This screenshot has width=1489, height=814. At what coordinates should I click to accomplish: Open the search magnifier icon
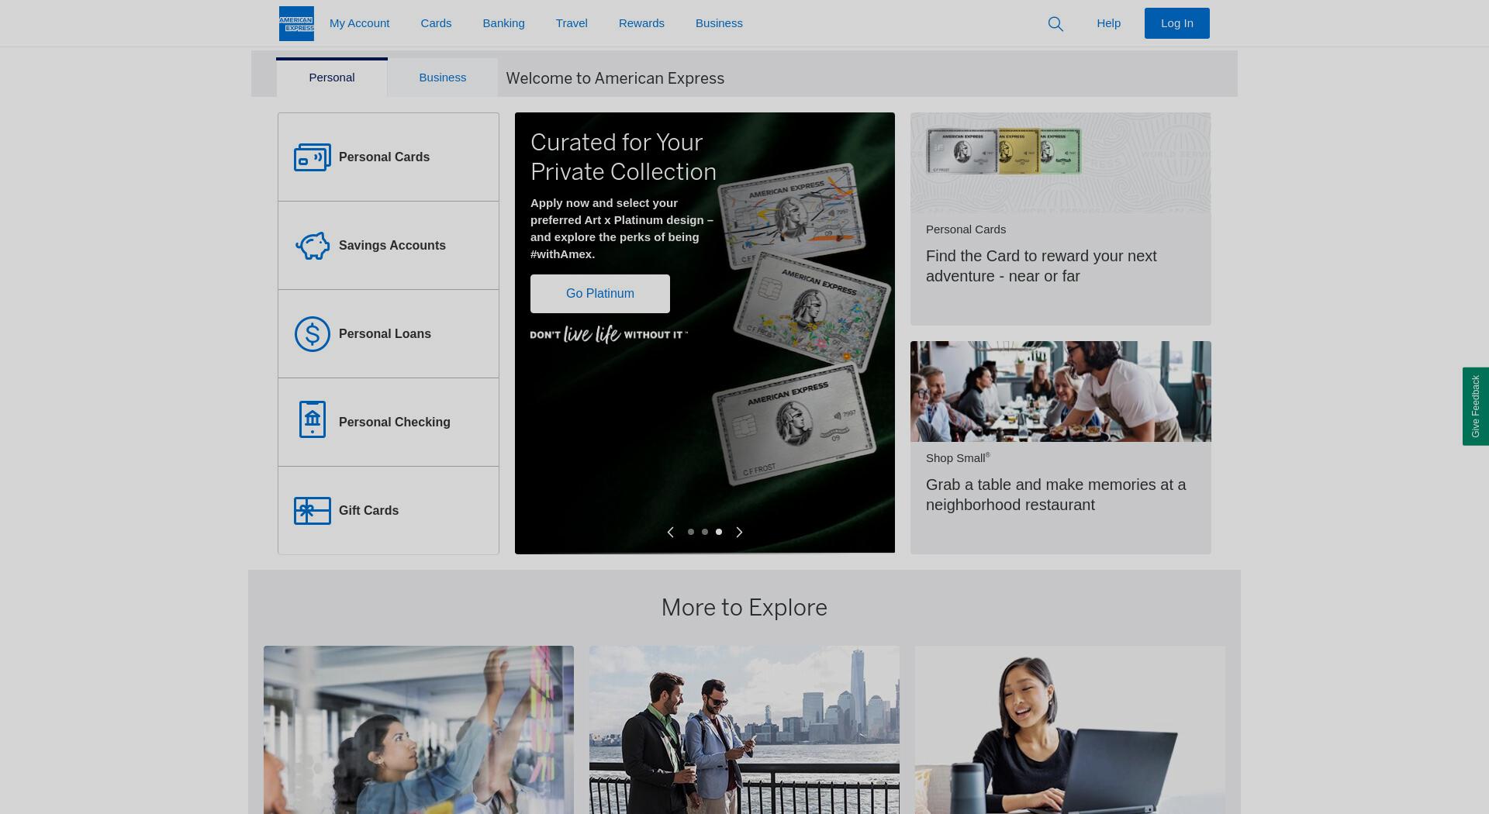[1055, 24]
